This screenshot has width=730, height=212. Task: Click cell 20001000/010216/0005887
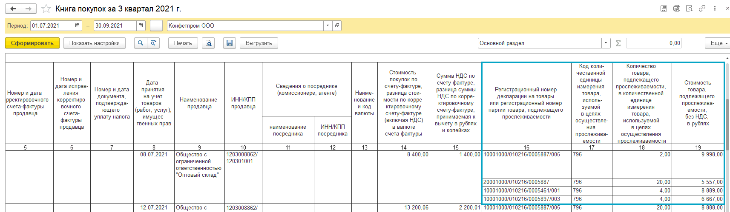coord(526,182)
